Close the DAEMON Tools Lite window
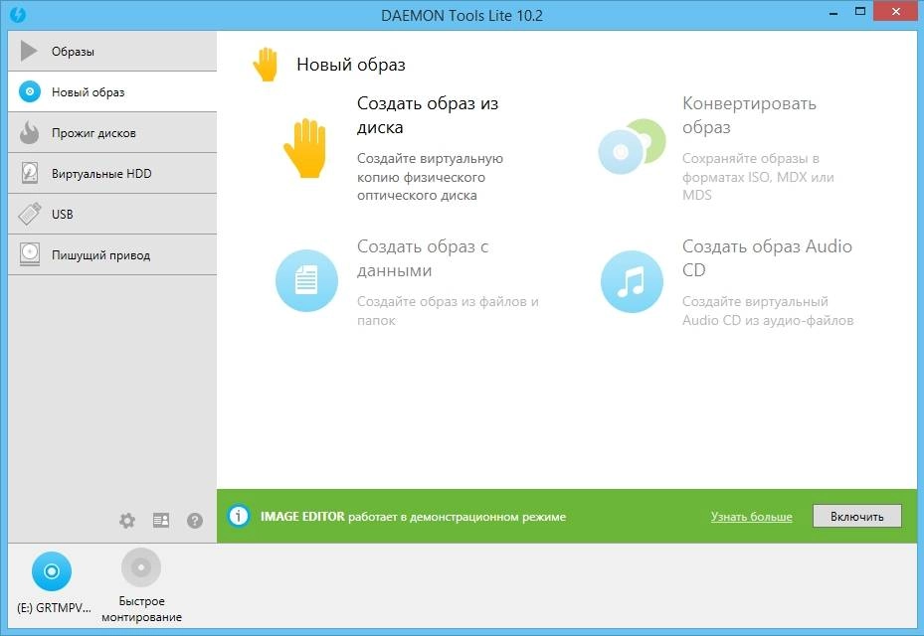The width and height of the screenshot is (924, 636). [x=896, y=12]
